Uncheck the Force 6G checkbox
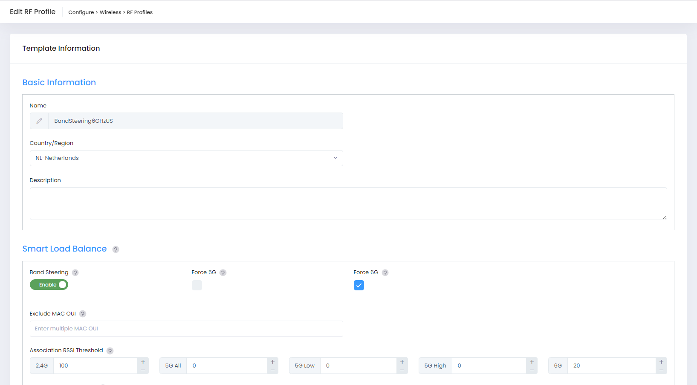697x385 pixels. tap(359, 285)
